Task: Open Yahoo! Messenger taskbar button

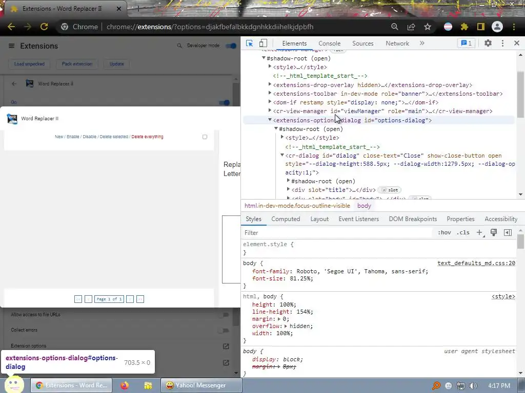Action: click(x=201, y=385)
